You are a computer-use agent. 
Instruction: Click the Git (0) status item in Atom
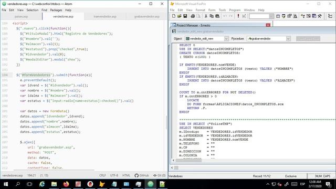coord(159,175)
